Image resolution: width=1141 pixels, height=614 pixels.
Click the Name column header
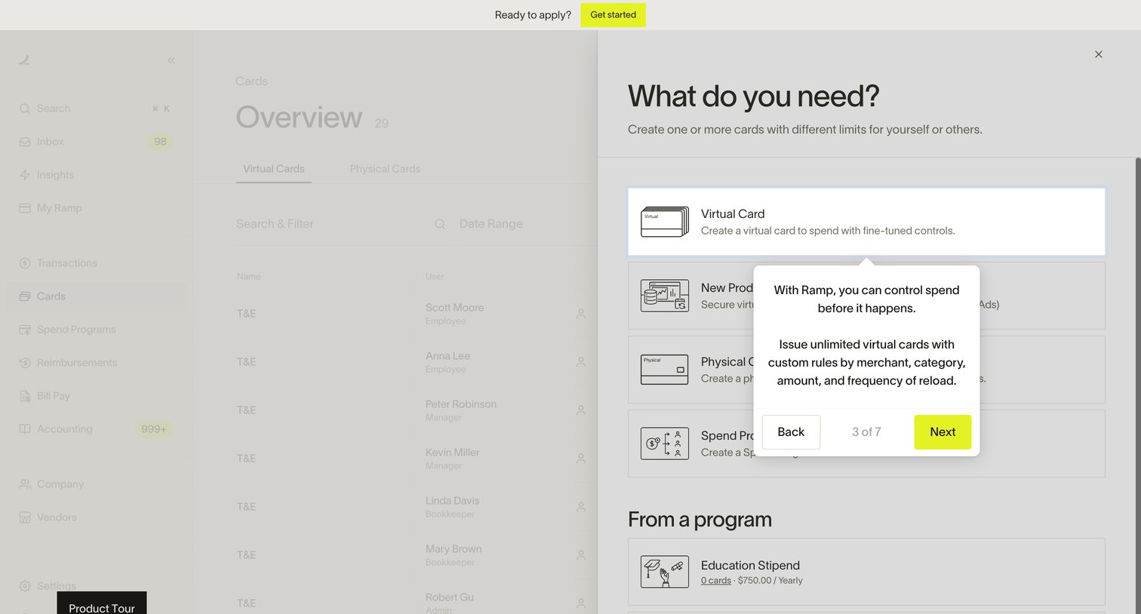tap(249, 277)
